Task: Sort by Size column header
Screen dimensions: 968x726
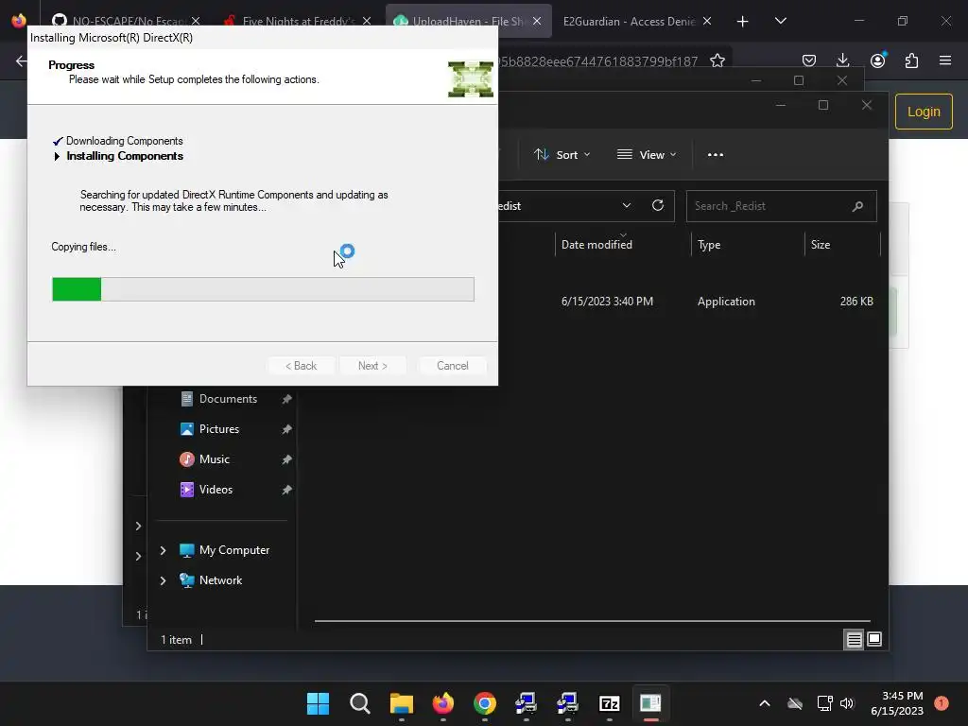Action: tap(842, 245)
